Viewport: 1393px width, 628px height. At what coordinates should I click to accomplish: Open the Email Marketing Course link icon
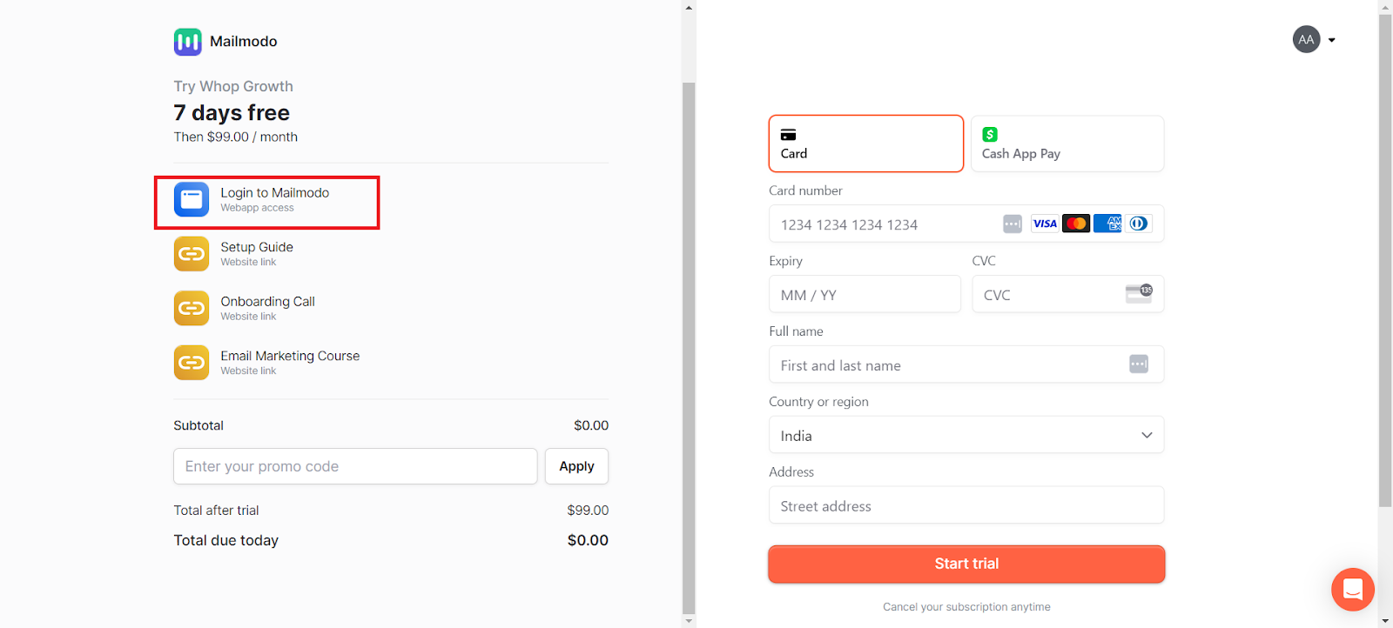coord(192,363)
